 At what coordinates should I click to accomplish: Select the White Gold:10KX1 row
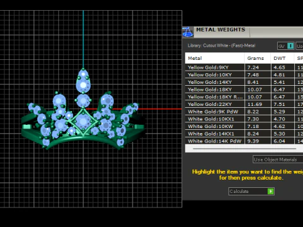pyautogui.click(x=244, y=119)
